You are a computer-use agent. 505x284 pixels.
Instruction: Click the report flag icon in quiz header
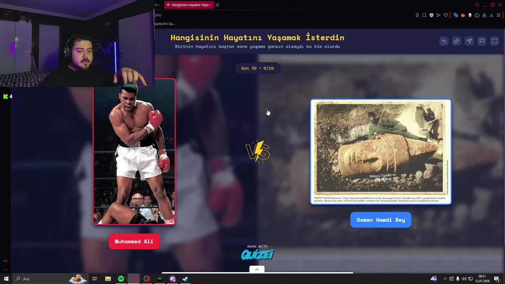click(x=482, y=41)
